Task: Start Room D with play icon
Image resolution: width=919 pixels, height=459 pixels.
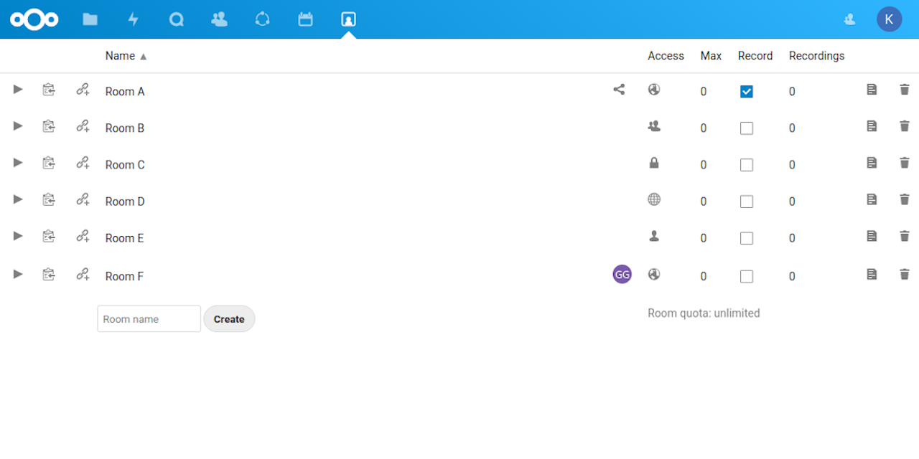Action: click(x=18, y=199)
